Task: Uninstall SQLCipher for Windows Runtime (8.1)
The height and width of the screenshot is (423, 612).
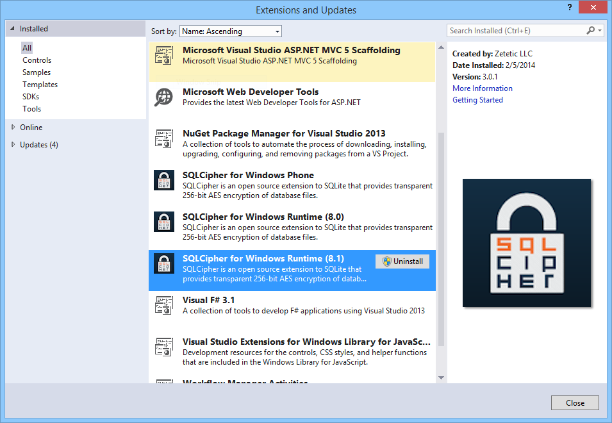Action: [402, 261]
